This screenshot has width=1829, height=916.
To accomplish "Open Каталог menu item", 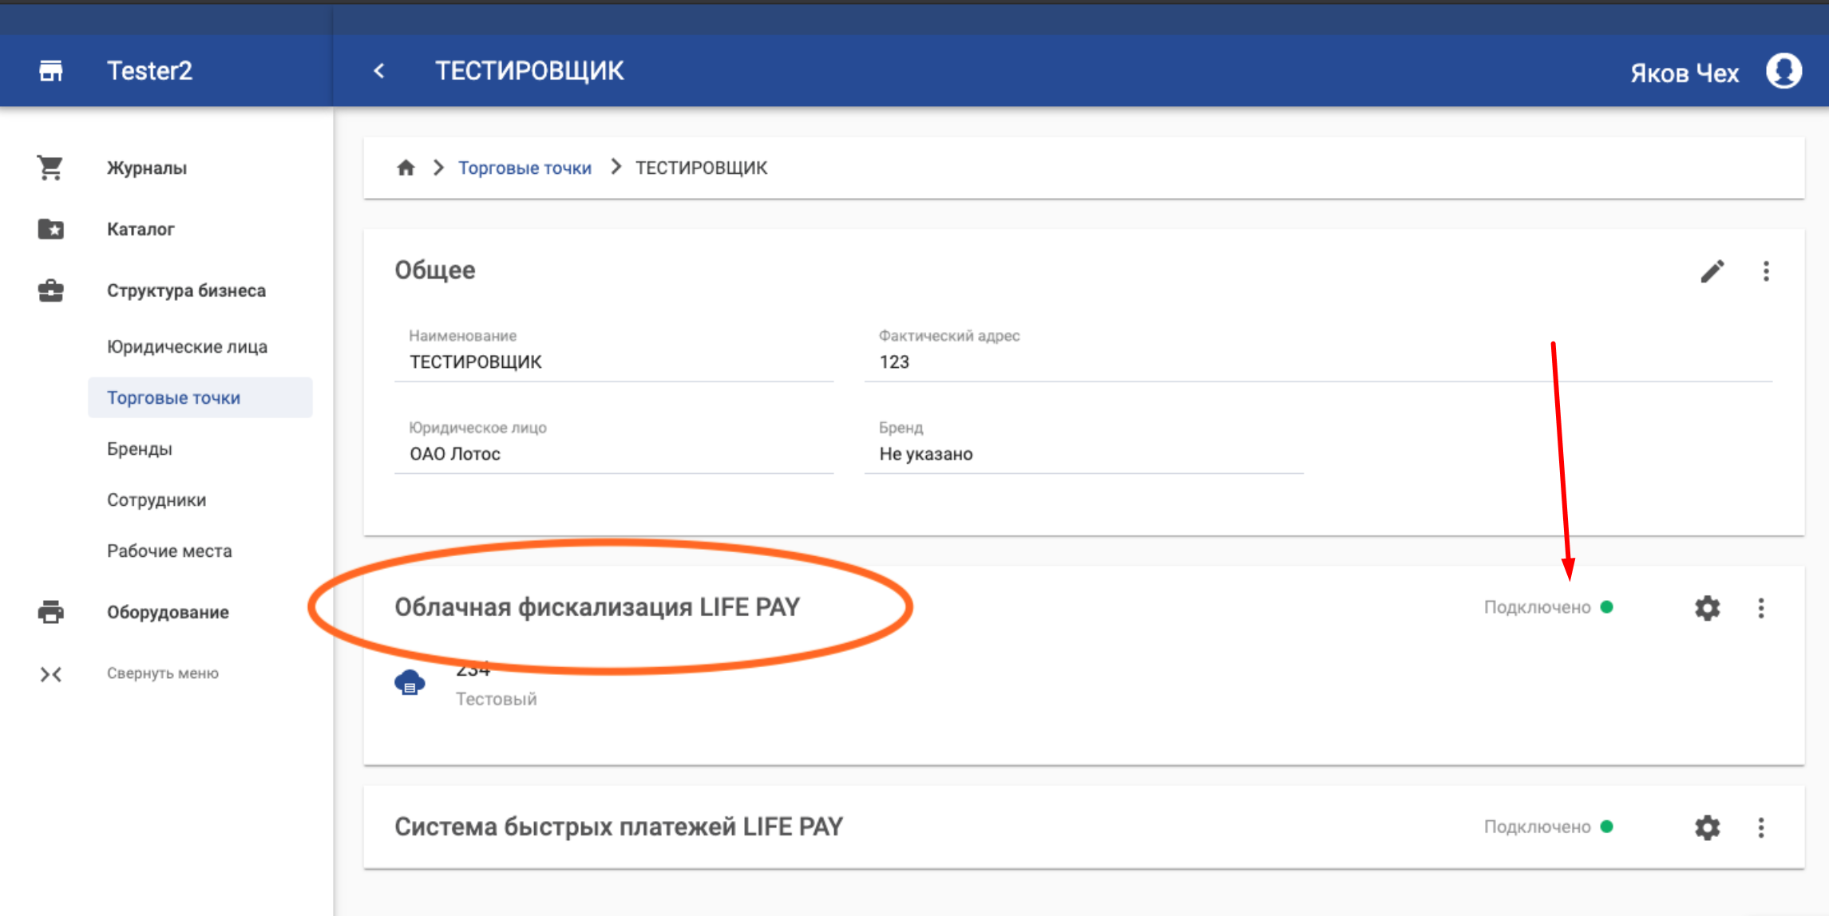I will [x=141, y=229].
